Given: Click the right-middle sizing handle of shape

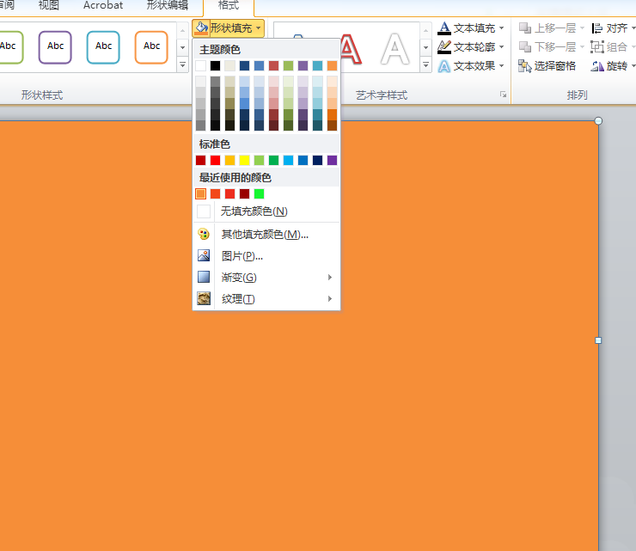Looking at the screenshot, I should tap(598, 340).
